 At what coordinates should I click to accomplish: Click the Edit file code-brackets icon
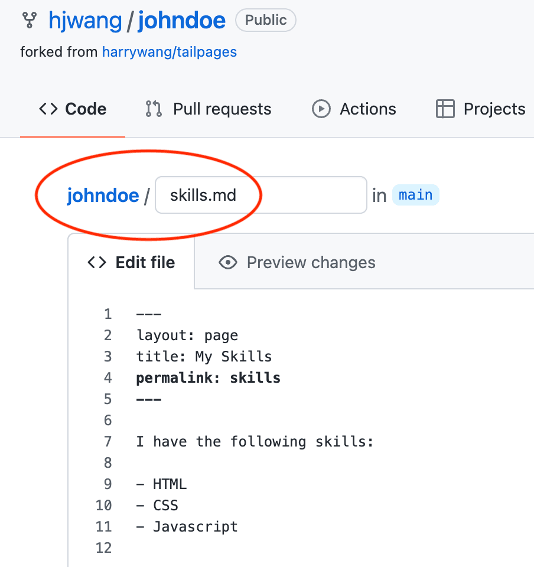pos(97,262)
